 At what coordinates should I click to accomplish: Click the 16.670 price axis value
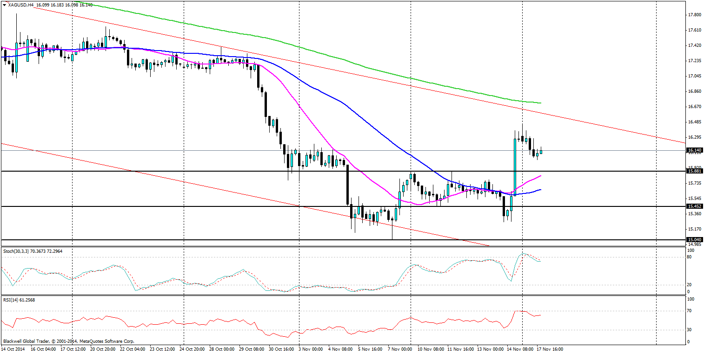694,107
